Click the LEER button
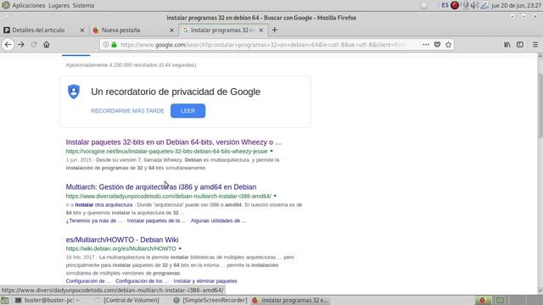The height and width of the screenshot is (305, 543). pos(188,111)
